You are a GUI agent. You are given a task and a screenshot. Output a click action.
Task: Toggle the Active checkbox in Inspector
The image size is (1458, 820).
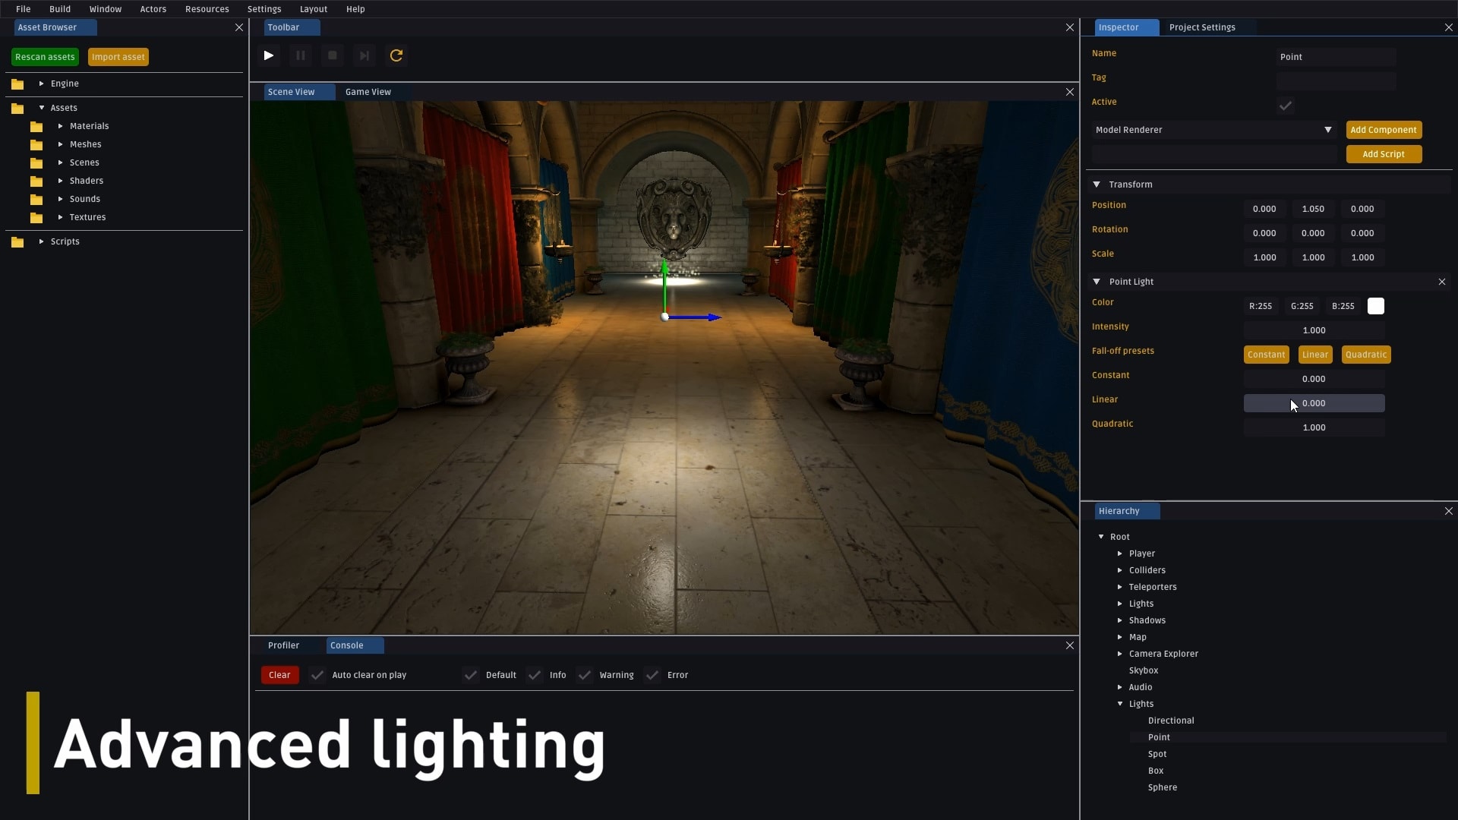[1286, 106]
